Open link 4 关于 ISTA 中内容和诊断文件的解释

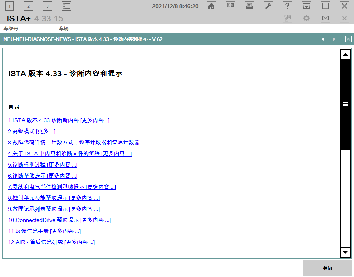pyautogui.click(x=70, y=153)
